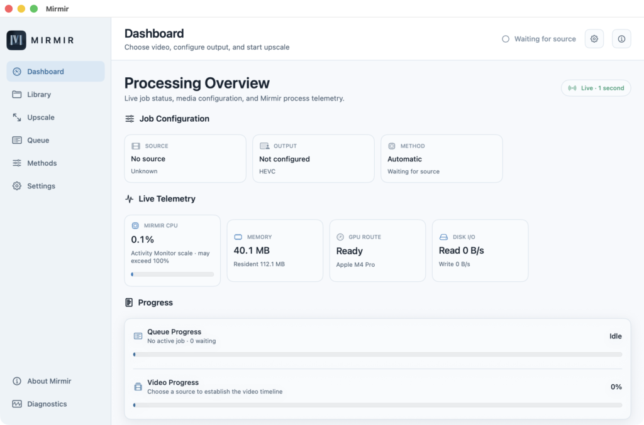The width and height of the screenshot is (644, 425).
Task: Open the settings gear button in header
Action: (594, 39)
